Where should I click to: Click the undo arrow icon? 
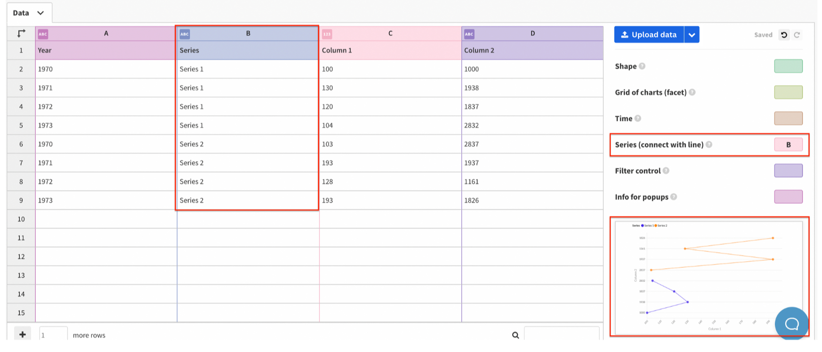(x=784, y=35)
